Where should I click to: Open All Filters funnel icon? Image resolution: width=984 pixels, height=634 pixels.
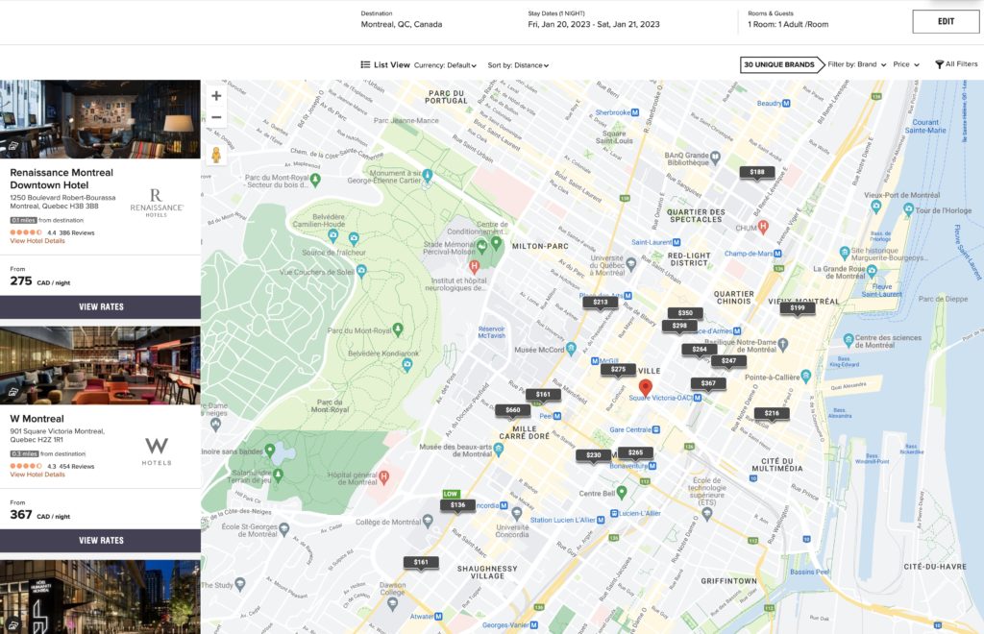click(x=939, y=64)
